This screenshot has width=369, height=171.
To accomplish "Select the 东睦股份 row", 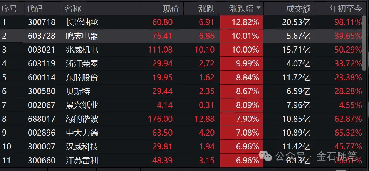I will [x=82, y=78].
